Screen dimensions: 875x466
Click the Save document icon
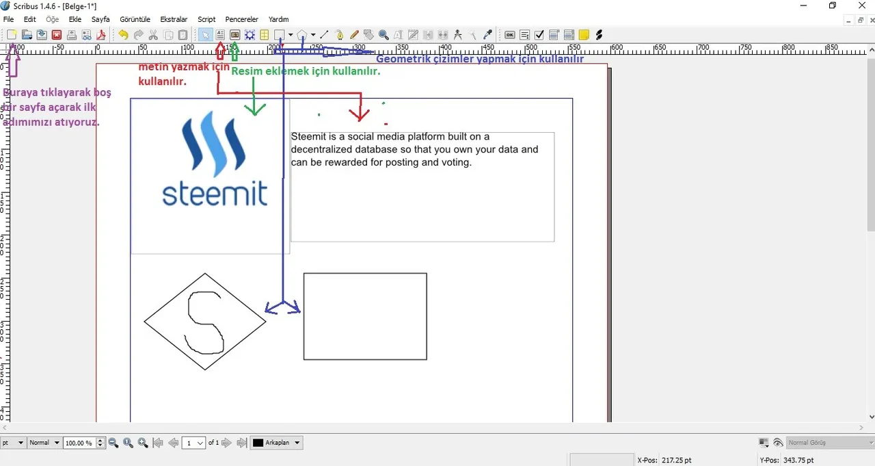pyautogui.click(x=42, y=35)
